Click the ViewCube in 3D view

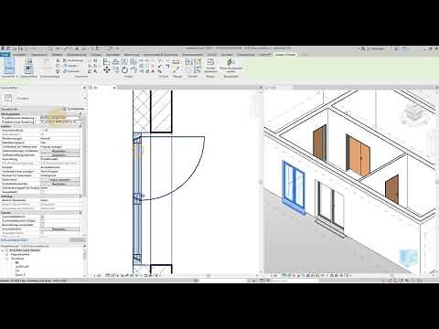(x=414, y=114)
